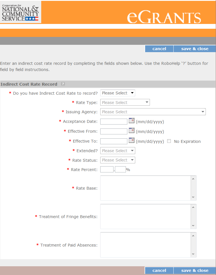Viewport: 216px width, 275px height.
Task: Open the Extended? dropdown
Action: tap(117, 151)
